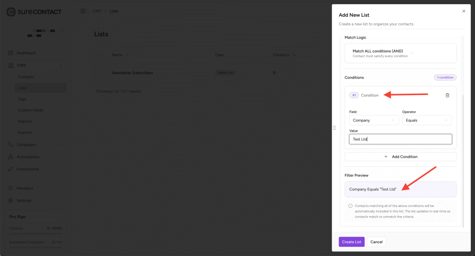This screenshot has width=475, height=256.
Task: Click the Create List button
Action: pyautogui.click(x=351, y=242)
